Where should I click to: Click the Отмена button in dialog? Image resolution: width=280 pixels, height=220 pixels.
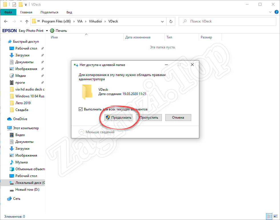[x=178, y=118]
